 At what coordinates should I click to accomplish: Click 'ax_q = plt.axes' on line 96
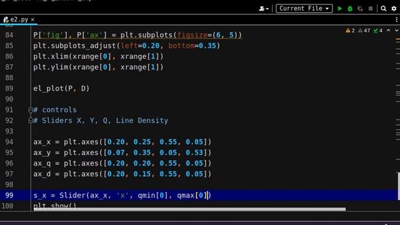(x=66, y=163)
